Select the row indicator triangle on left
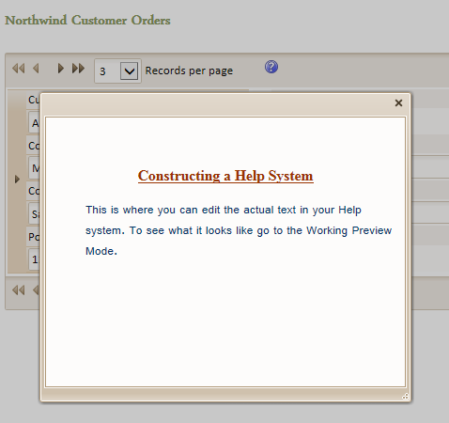The height and width of the screenshot is (423, 449). (17, 180)
